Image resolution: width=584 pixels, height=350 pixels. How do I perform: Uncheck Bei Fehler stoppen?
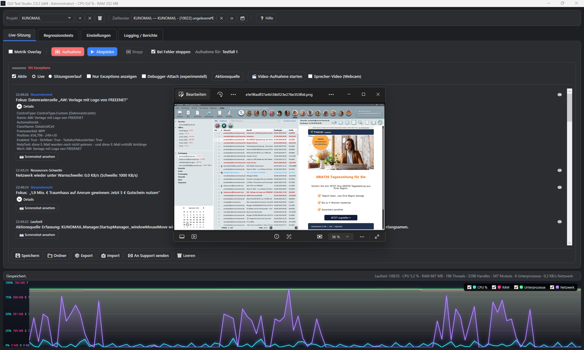(x=153, y=52)
